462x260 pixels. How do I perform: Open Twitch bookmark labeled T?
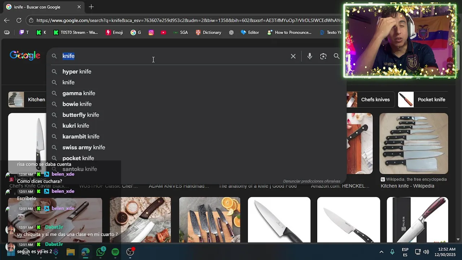pyautogui.click(x=24, y=32)
